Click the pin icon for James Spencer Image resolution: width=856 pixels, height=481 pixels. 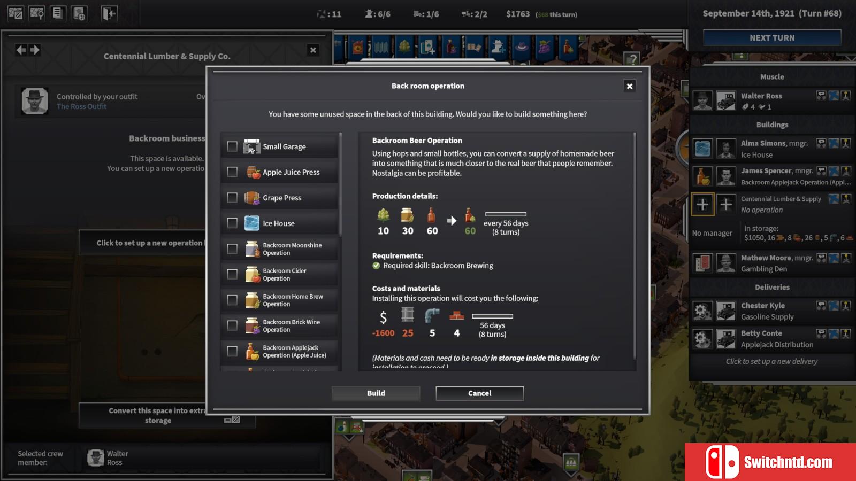(846, 171)
